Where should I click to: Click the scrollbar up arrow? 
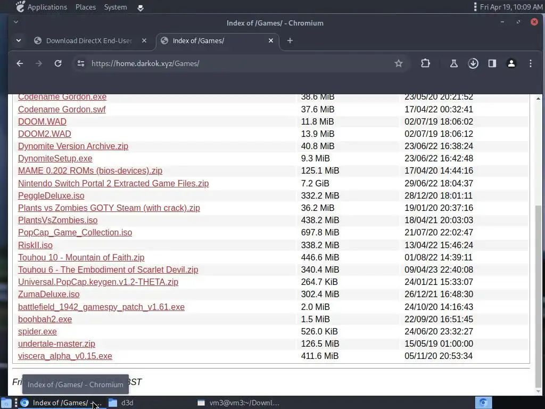point(538,99)
